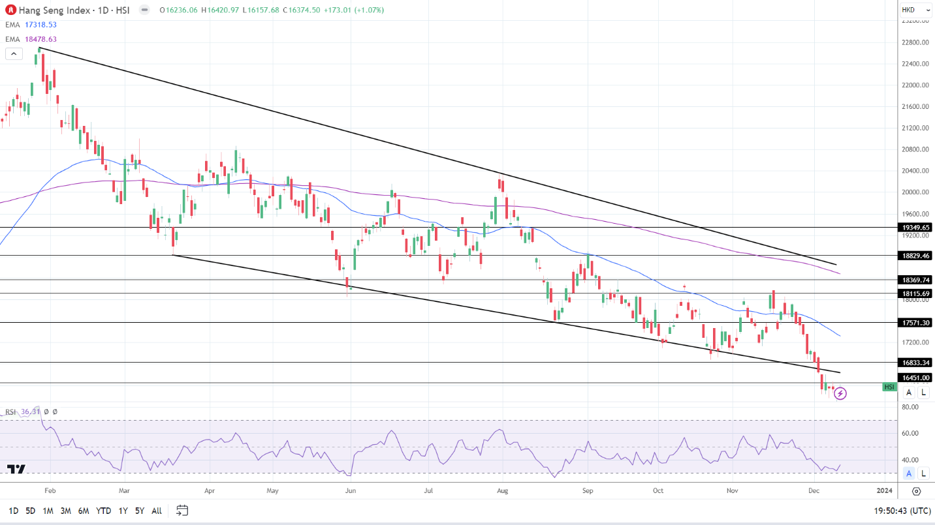Click the 22800.00 price axis label
935x525 pixels.
pos(916,42)
